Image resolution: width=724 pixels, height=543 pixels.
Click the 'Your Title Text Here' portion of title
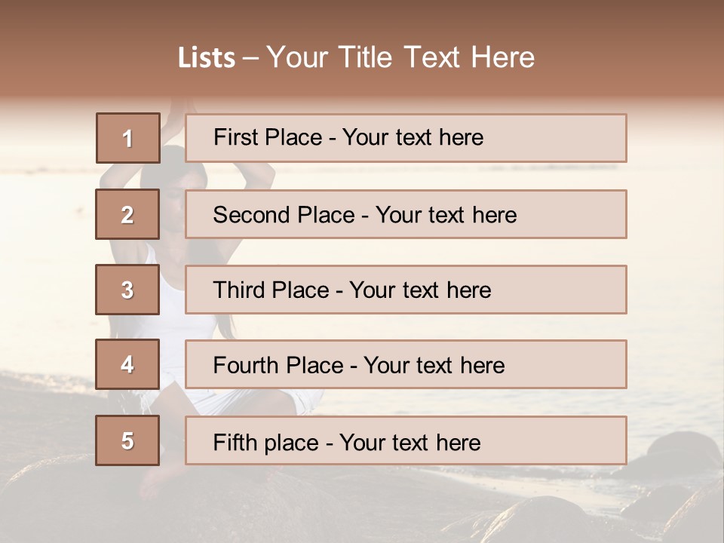(400, 57)
